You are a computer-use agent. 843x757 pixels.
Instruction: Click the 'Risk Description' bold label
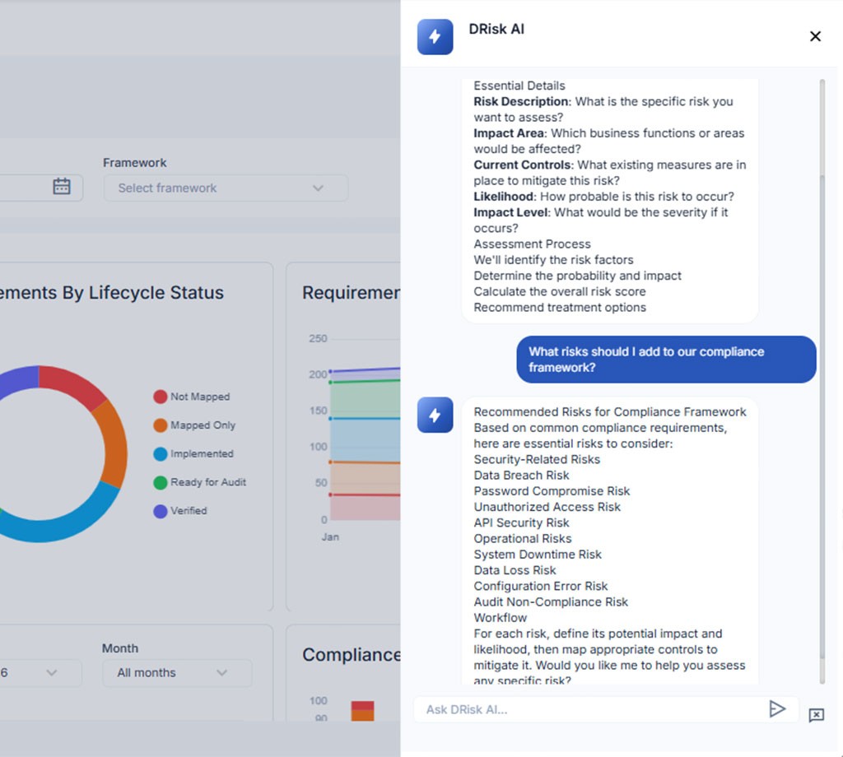pos(521,101)
